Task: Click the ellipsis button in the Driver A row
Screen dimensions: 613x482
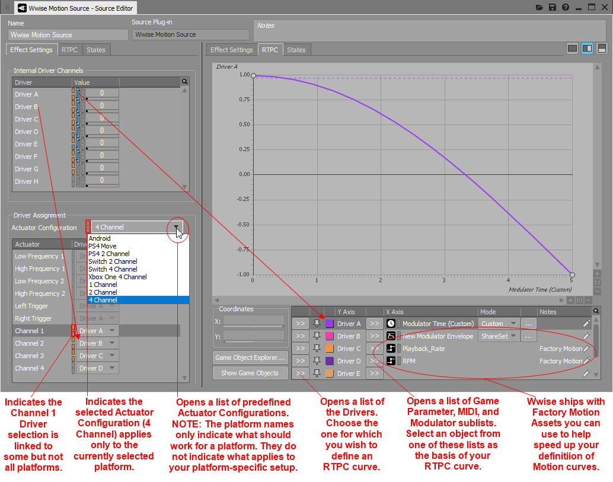Action: [x=529, y=324]
